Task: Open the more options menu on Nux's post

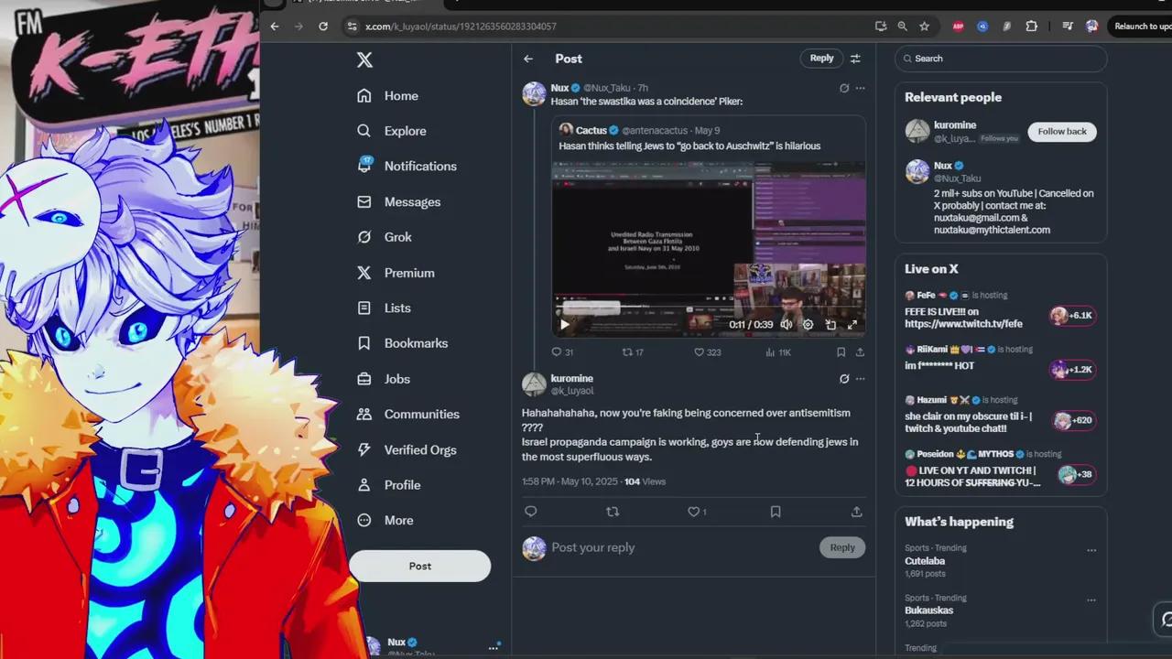Action: tap(860, 88)
